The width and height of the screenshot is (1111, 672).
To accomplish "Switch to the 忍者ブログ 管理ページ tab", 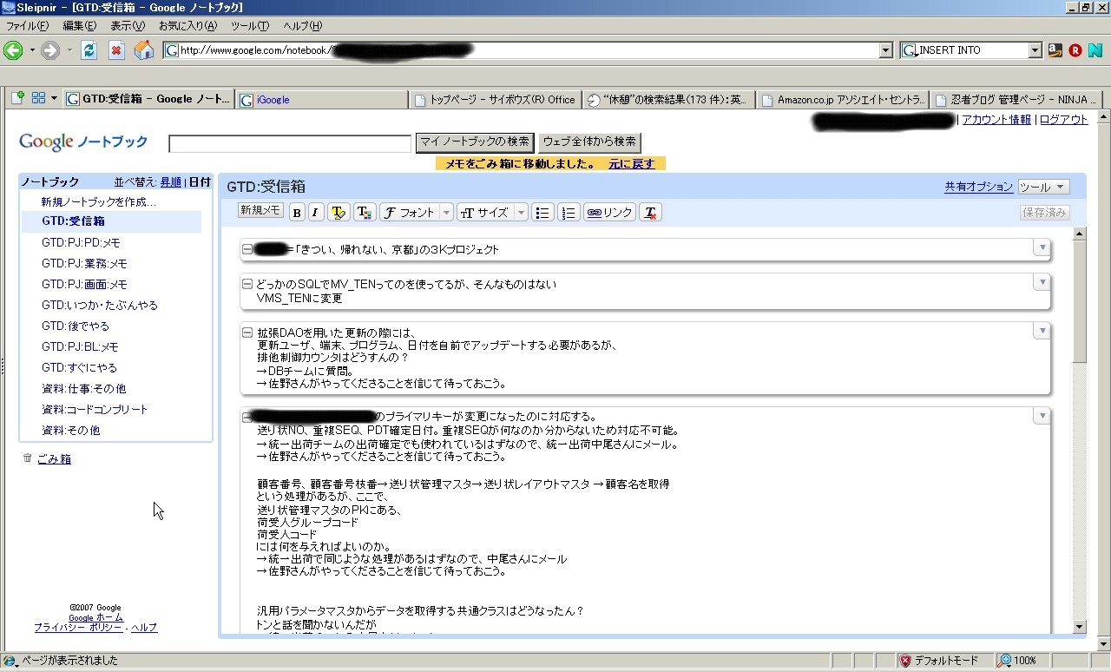I will (1016, 99).
